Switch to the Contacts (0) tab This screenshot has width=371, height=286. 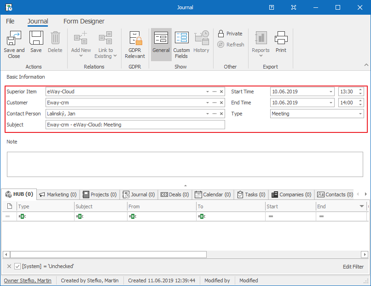335,194
